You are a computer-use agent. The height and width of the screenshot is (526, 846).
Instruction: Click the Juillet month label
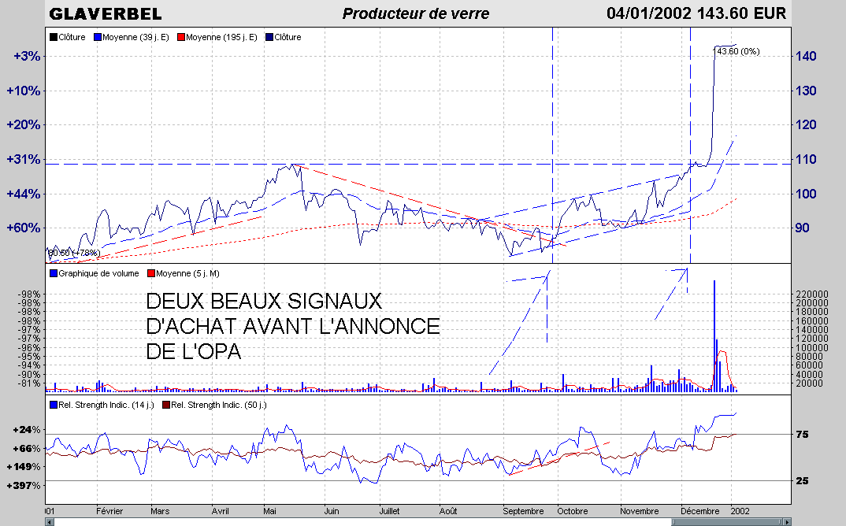click(390, 511)
